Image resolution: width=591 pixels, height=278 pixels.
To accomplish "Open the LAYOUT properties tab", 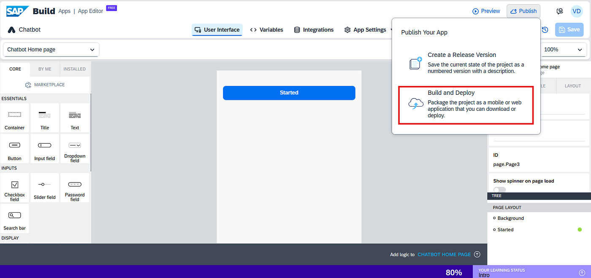I will tap(573, 86).
